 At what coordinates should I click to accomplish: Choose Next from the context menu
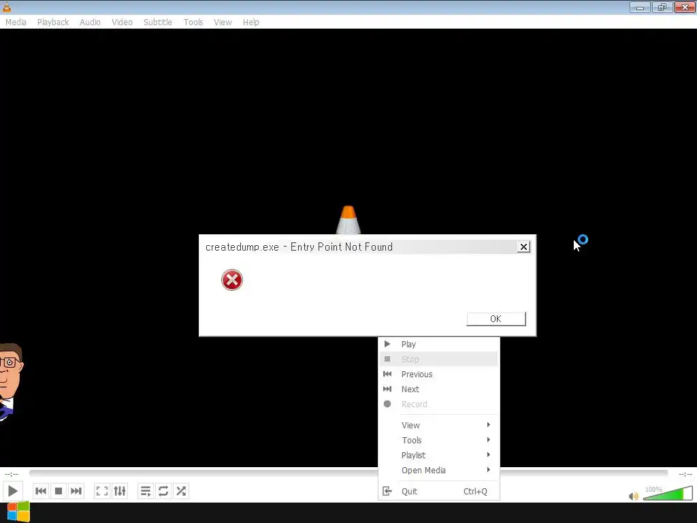pos(439,389)
